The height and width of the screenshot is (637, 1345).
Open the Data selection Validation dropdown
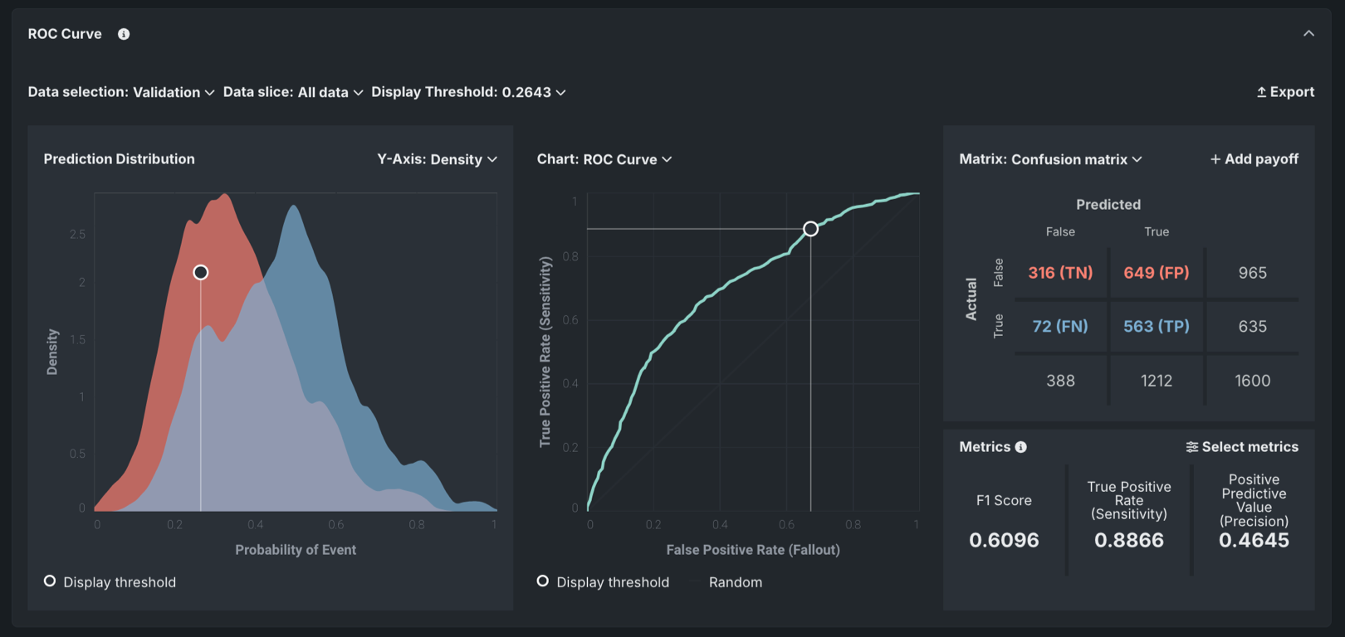coord(121,92)
